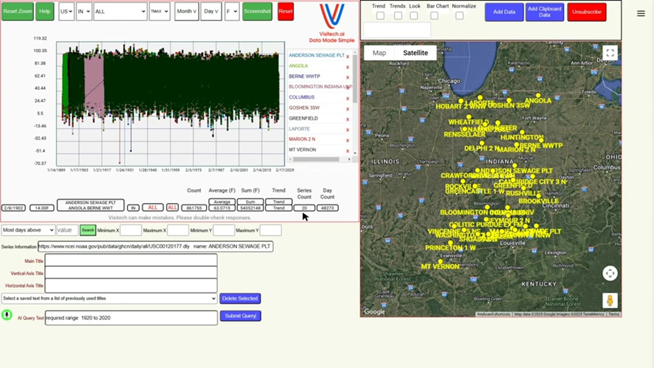Open map Keyboard shortcuts
Screen dimensions: 654x368
point(494,314)
